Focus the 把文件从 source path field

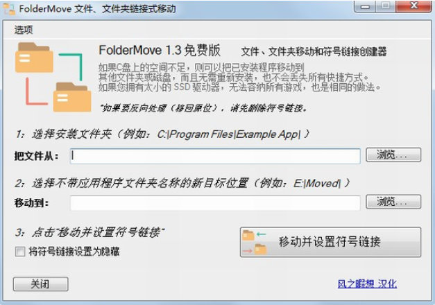(x=215, y=156)
